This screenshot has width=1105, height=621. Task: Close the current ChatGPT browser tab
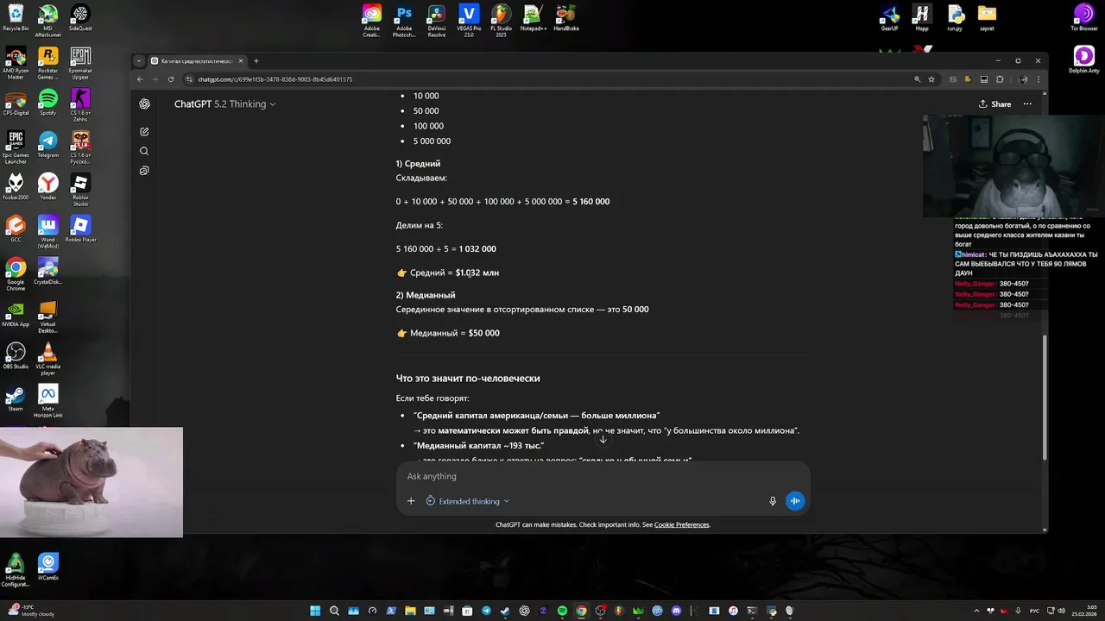[x=241, y=61]
